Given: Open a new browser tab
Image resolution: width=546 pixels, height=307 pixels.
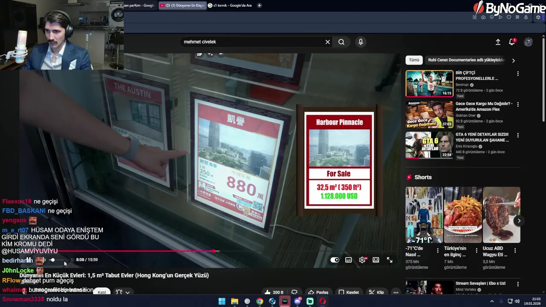Looking at the screenshot, I should point(259,6).
